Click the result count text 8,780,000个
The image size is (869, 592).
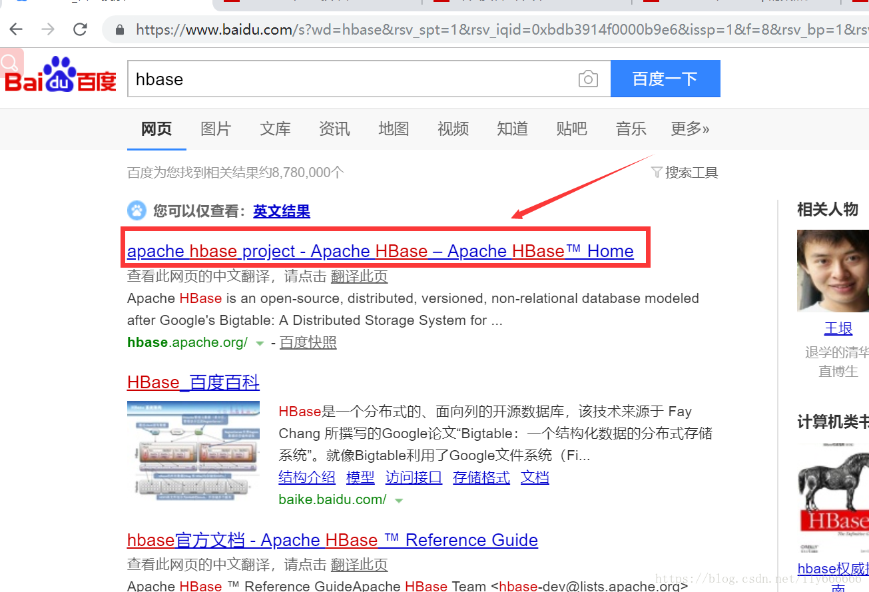pos(308,172)
